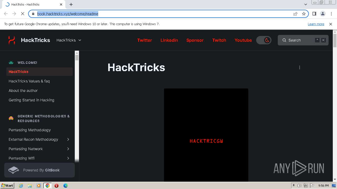This screenshot has height=189, width=337.
Task: Open the network tray icon
Action: [x=306, y=186]
